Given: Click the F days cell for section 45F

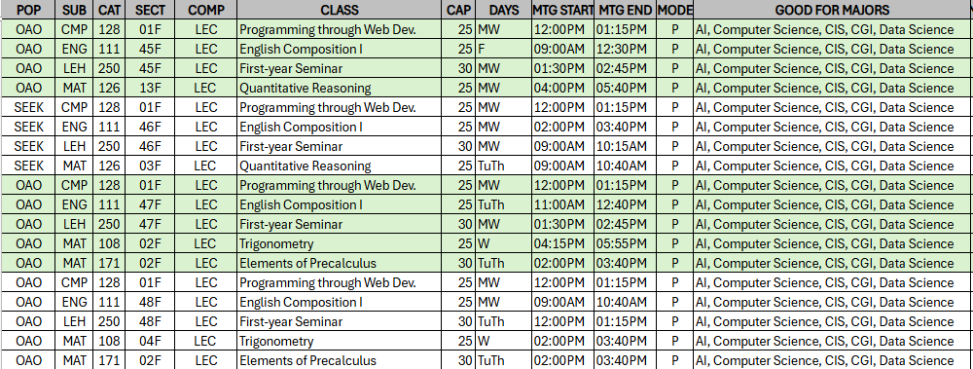Looking at the screenshot, I should (504, 49).
